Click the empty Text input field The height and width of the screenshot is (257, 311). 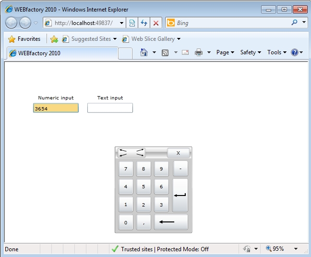(110, 108)
